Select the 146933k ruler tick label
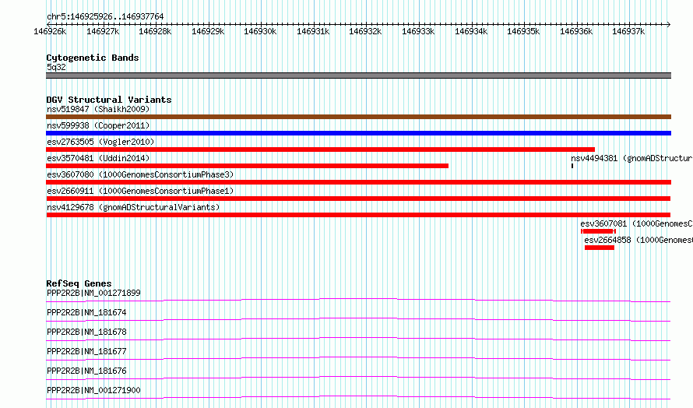The height and width of the screenshot is (408, 693). click(x=418, y=31)
